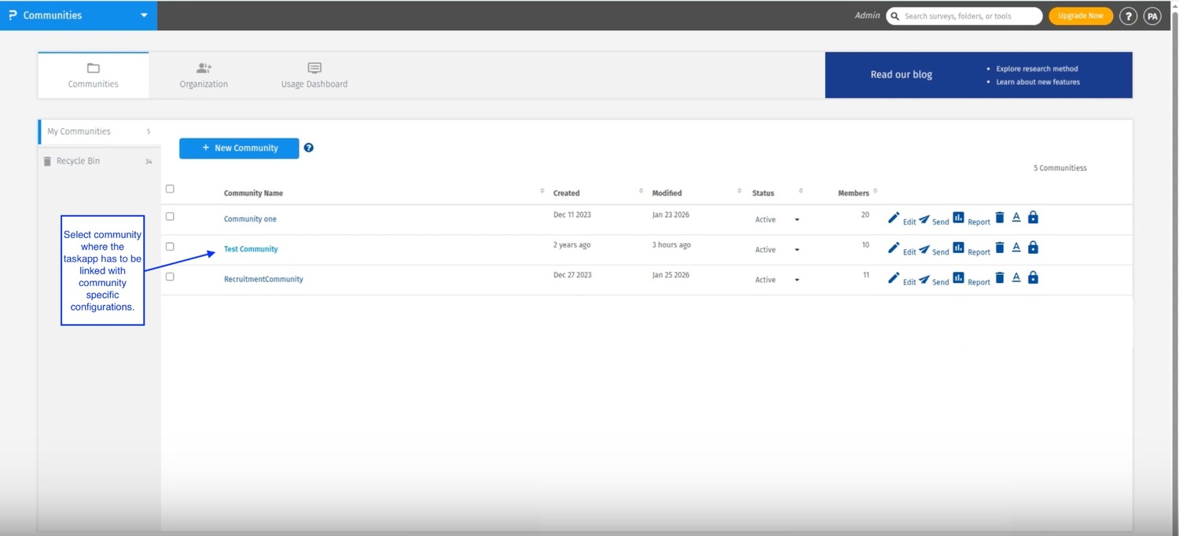Image resolution: width=1179 pixels, height=536 pixels.
Task: Click the Report chart icon for RecruitmentCommunity
Action: (958, 277)
